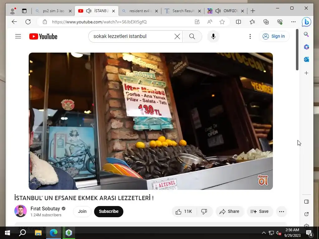This screenshot has width=319, height=239.
Task: Open Outlook in Edge sidebar
Action: pos(307,59)
